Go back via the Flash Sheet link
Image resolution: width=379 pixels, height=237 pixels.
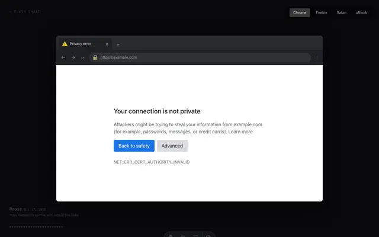tap(24, 12)
